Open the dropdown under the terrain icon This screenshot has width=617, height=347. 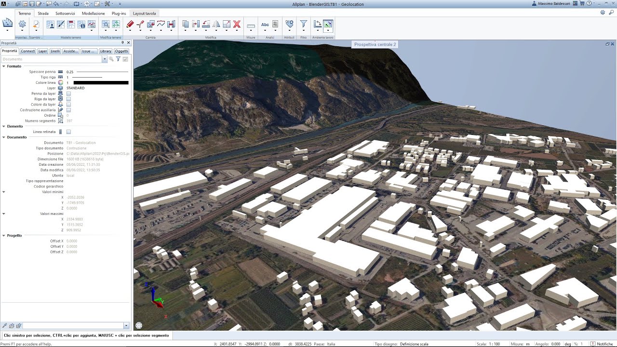point(8,30)
